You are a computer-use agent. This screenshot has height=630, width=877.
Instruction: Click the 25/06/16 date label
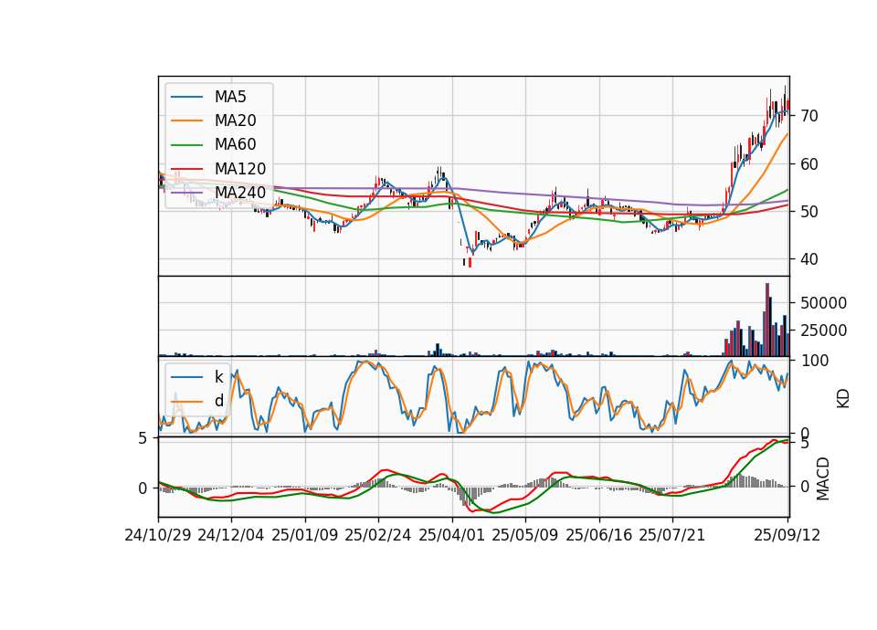(599, 535)
